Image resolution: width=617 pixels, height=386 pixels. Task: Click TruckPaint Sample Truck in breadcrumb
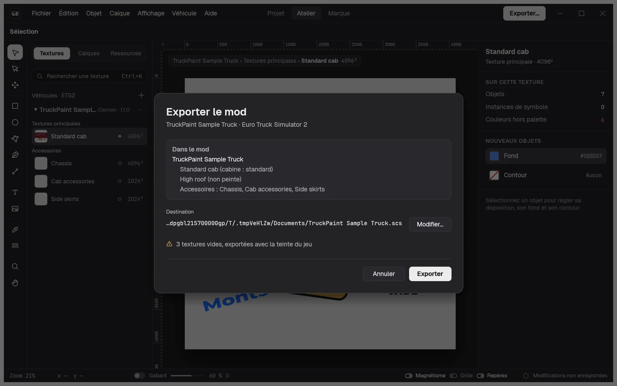click(x=206, y=61)
